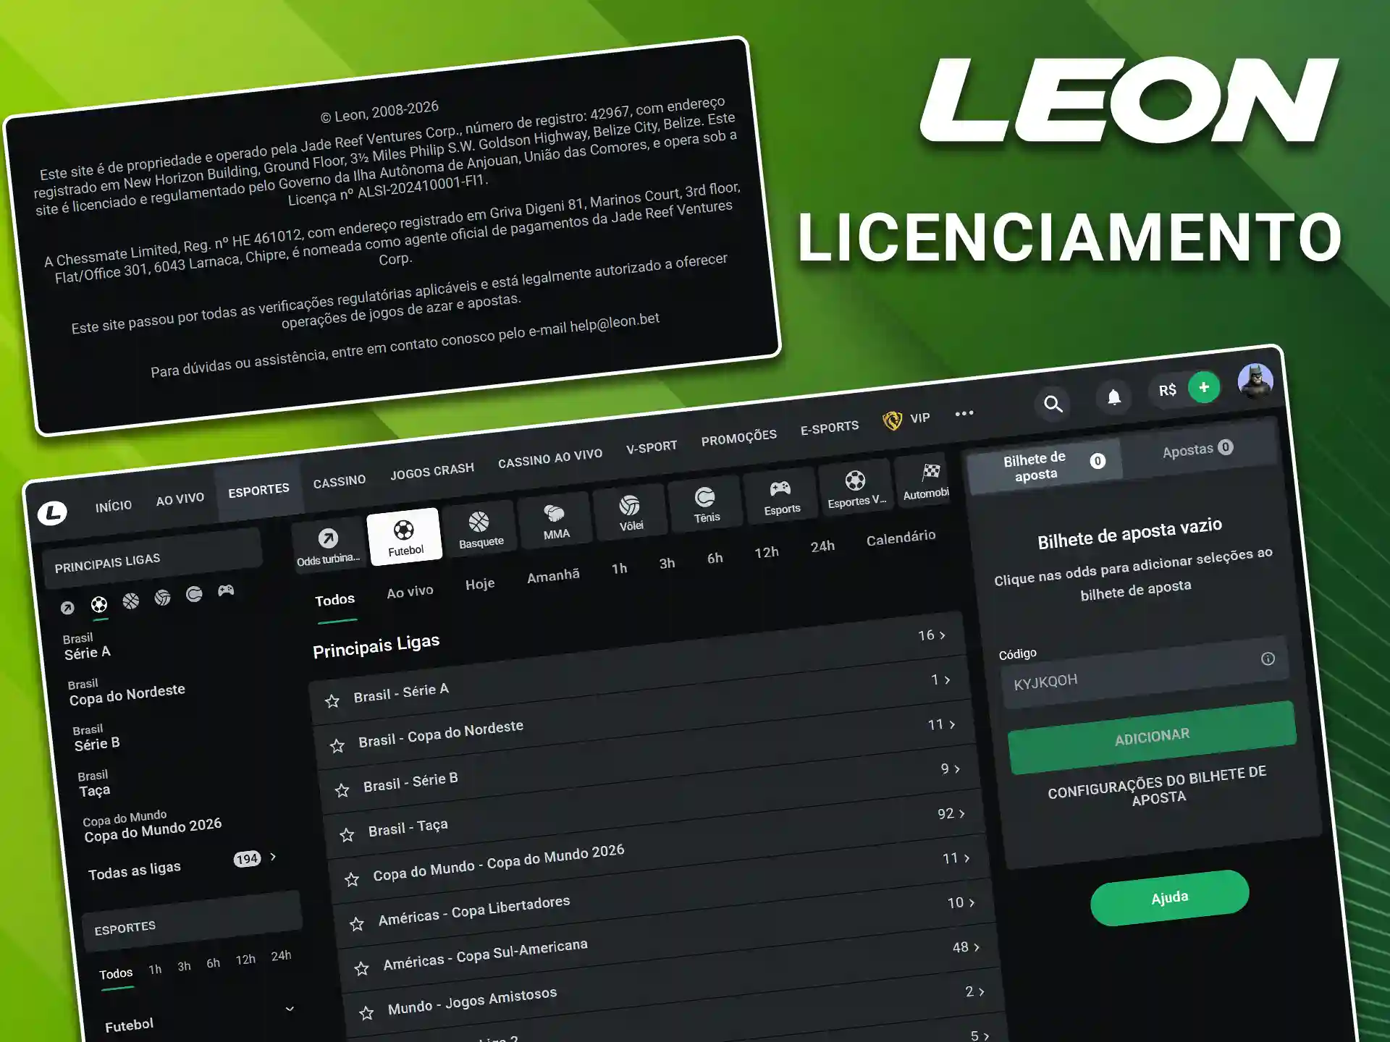Select the Basquete sport icon tile
The height and width of the screenshot is (1042, 1390).
pos(480,529)
